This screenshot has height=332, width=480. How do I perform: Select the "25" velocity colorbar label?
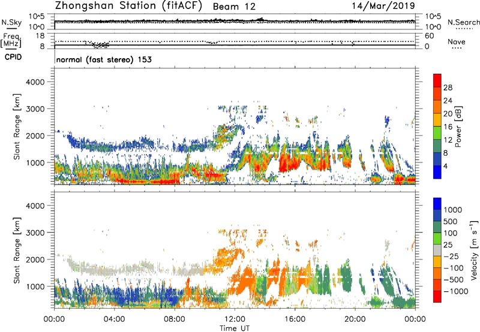coord(448,245)
